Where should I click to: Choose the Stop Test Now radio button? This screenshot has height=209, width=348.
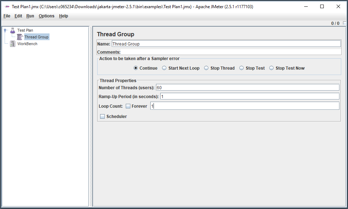271,68
